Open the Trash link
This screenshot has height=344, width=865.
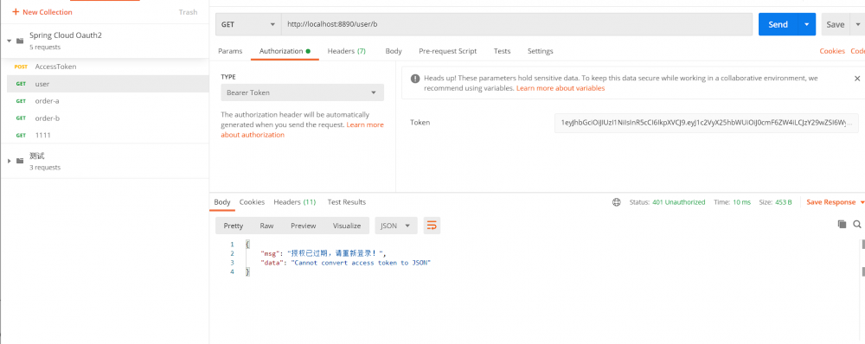click(x=188, y=11)
